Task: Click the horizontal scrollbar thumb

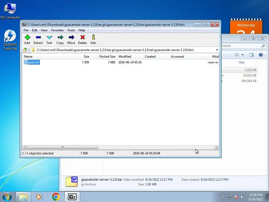Action: pyautogui.click(x=63, y=147)
